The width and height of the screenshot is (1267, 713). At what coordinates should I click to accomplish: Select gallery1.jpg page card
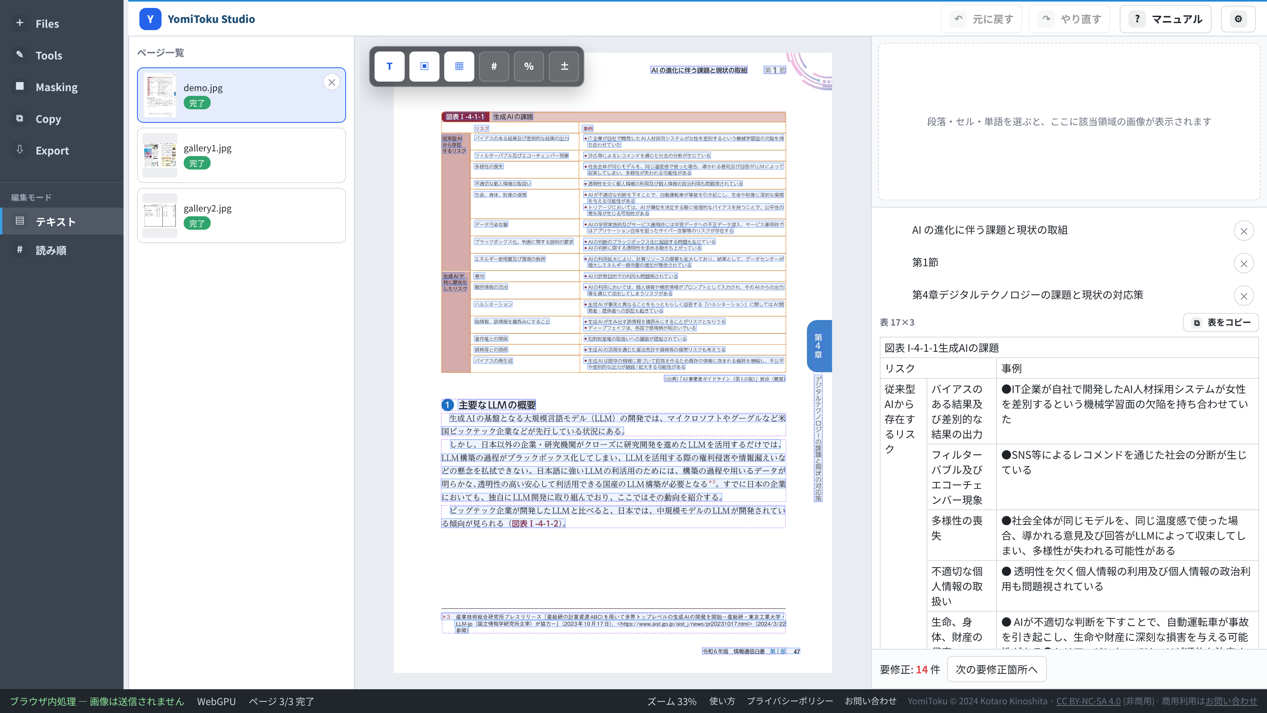tap(242, 155)
